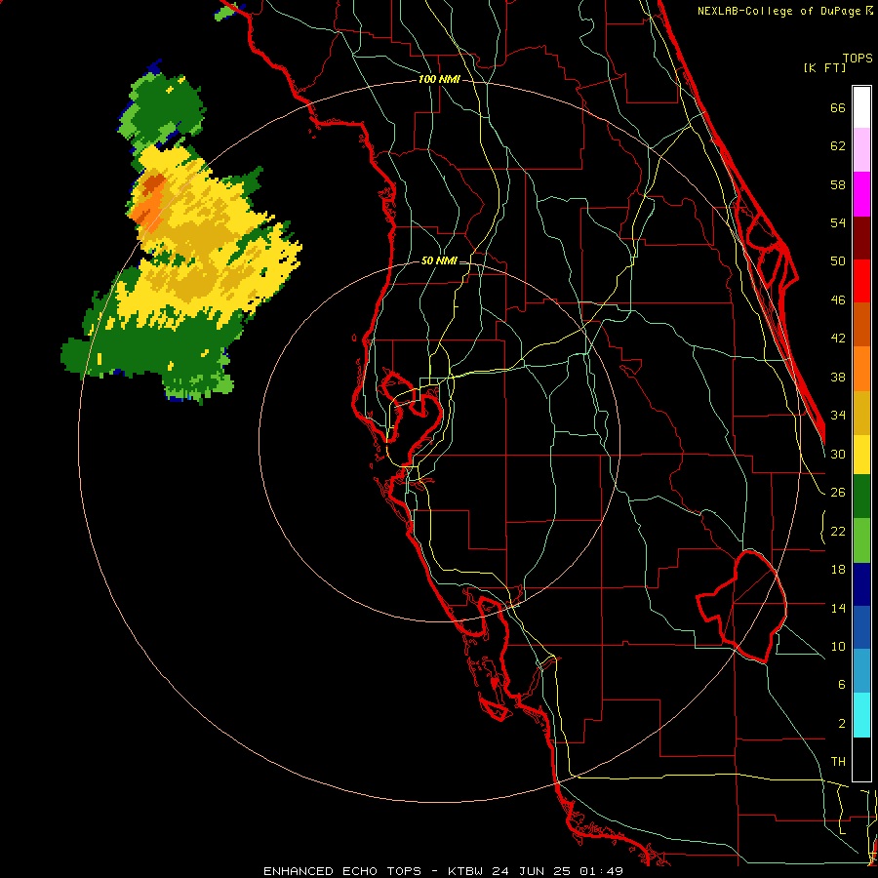Pick the orange legend swatch beside 38
The image size is (878, 878).
pyautogui.click(x=861, y=369)
